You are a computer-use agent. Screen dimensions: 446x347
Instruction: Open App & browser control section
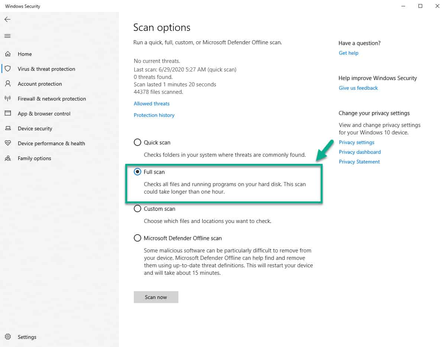[44, 114]
